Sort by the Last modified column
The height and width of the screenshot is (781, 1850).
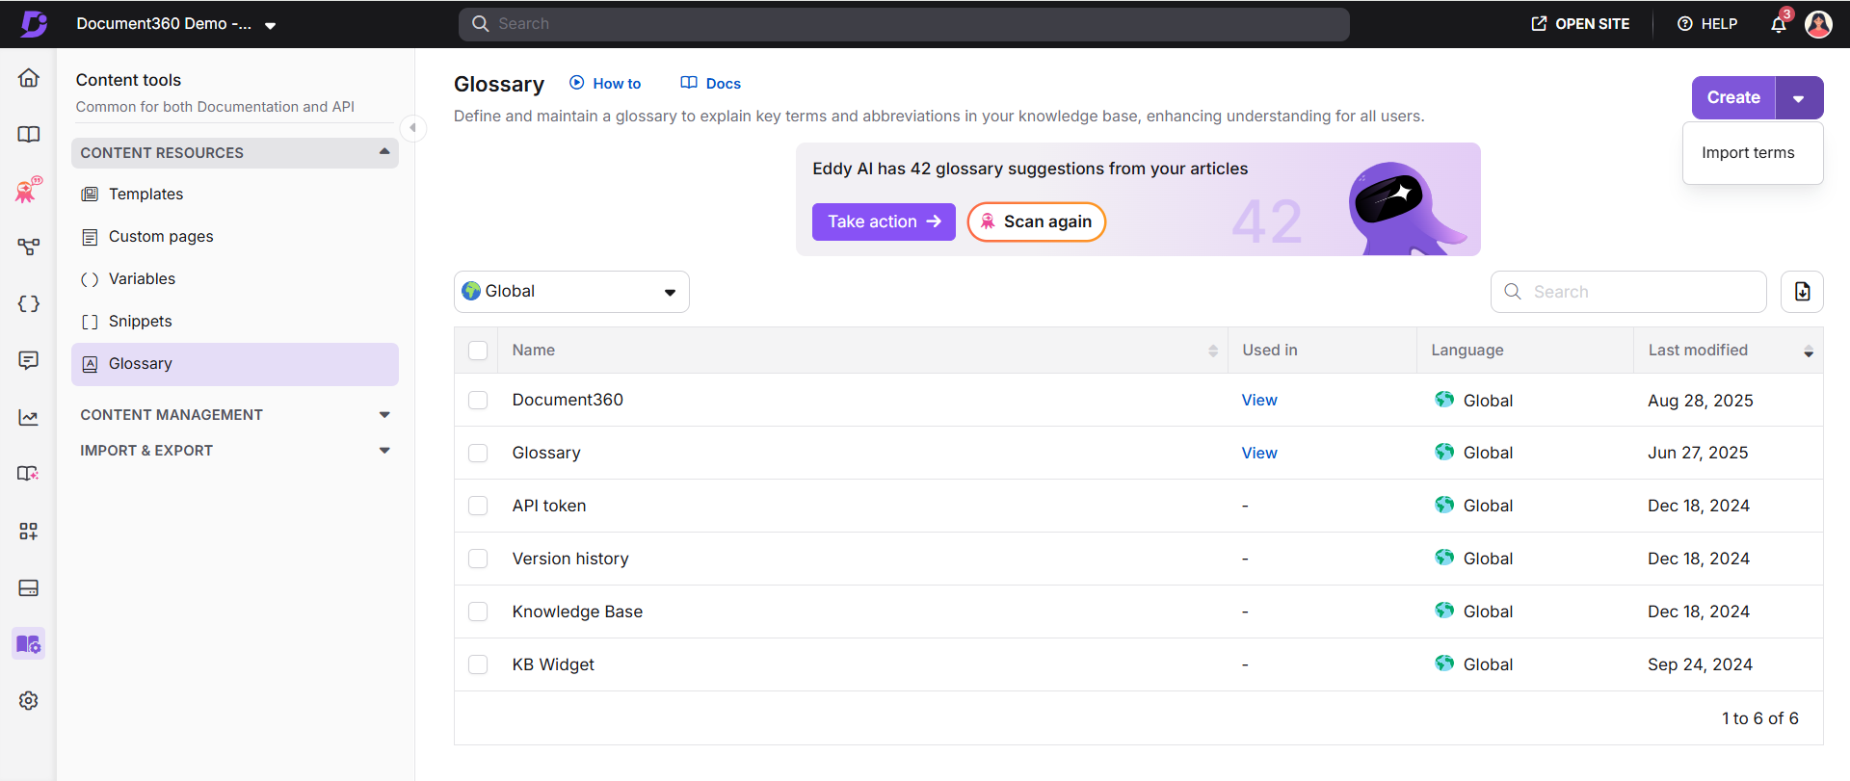1809,351
